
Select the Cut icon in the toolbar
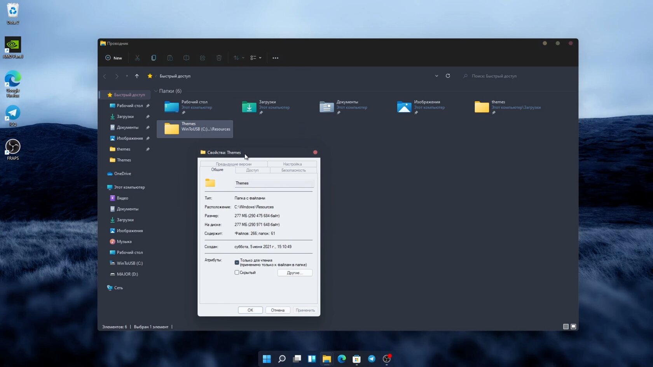click(137, 57)
